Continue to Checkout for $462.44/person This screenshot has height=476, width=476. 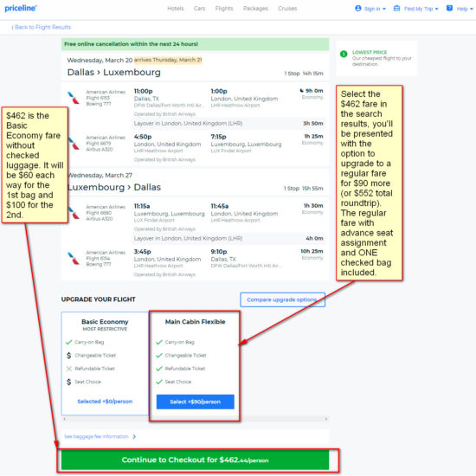(x=196, y=460)
